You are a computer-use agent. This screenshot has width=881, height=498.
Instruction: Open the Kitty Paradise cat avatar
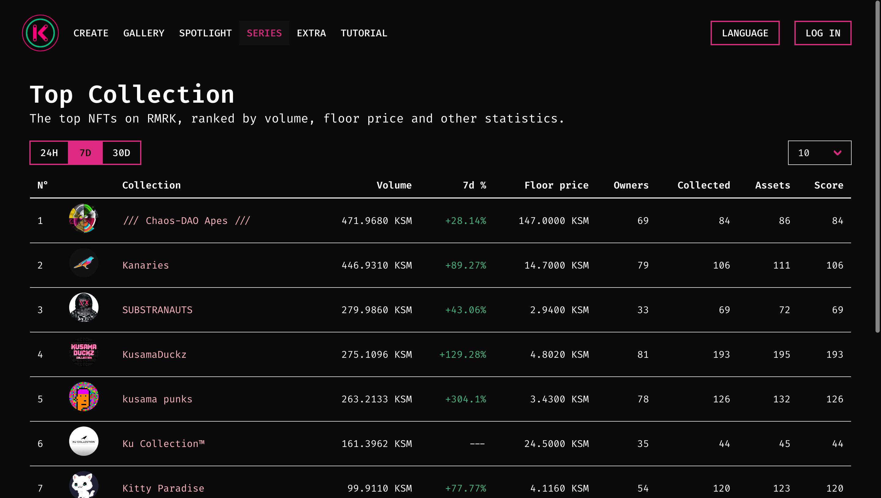click(x=84, y=485)
